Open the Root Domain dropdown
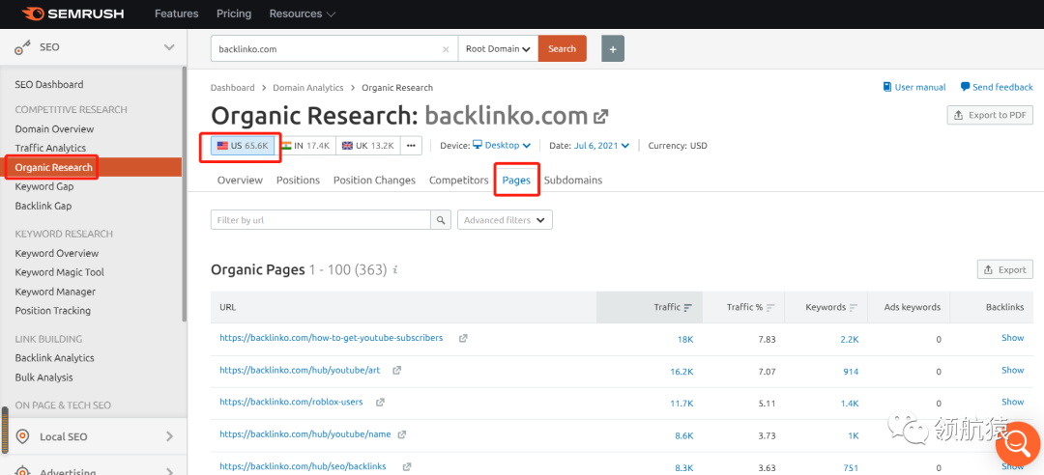Screen dimensions: 1044x475 [498, 49]
